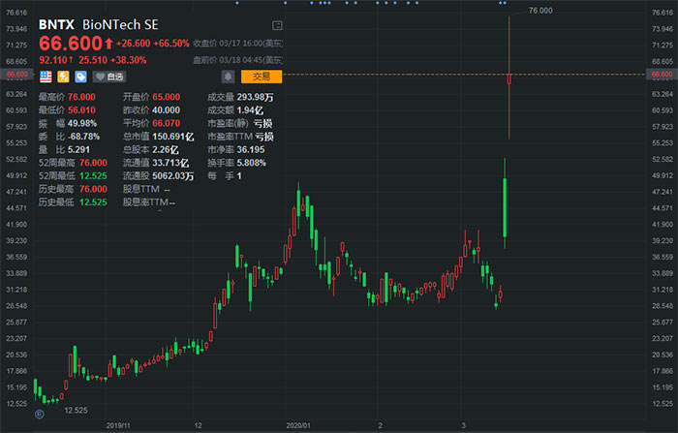Click 总市值 value 150.691亿
Screen dimensions: 678x433
click(173, 137)
